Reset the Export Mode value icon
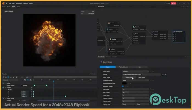This screenshot has width=192, height=110. click(151, 71)
